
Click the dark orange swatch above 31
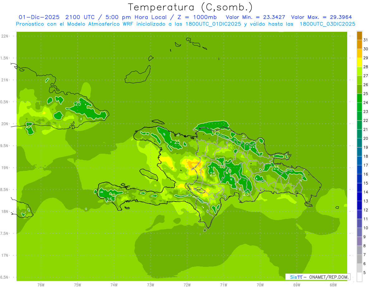pos(359,36)
